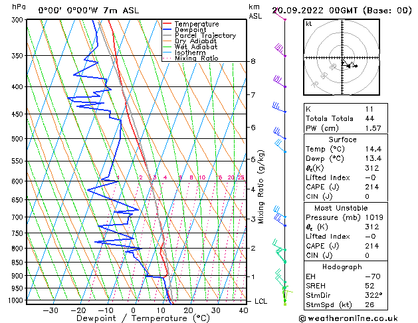Click the SREH value 52
Screen dimensions: 418x323
[369, 286]
